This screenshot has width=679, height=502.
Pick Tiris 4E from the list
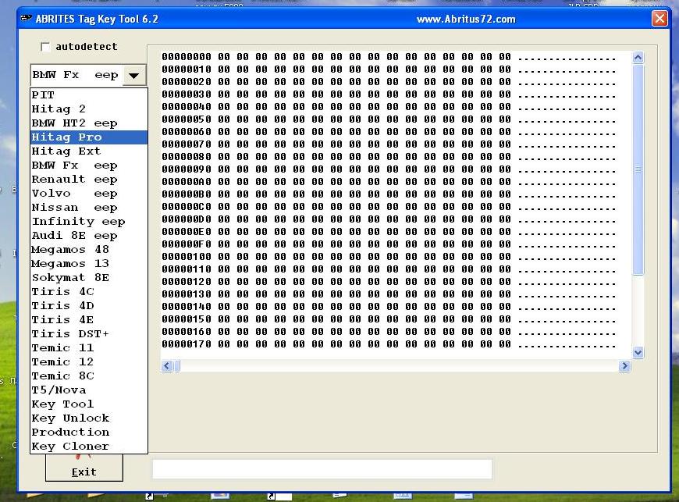coord(89,319)
